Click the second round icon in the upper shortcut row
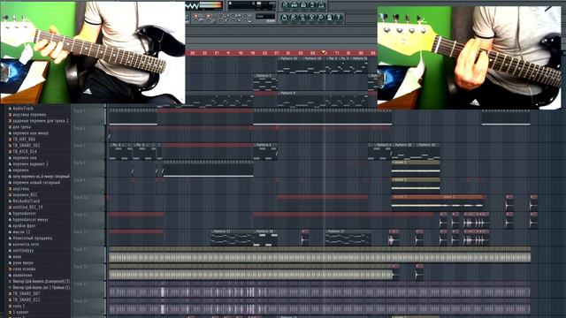 coord(294,4)
